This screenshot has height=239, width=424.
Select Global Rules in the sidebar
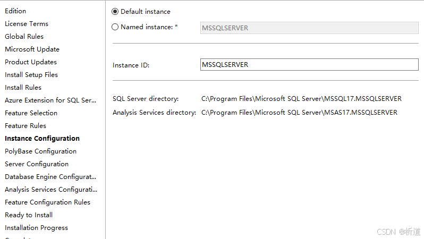[x=24, y=37]
